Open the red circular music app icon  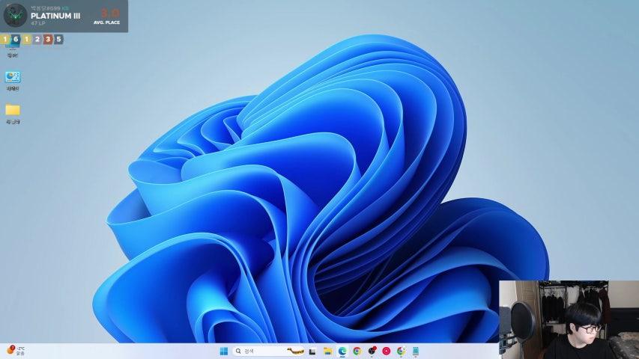pyautogui.click(x=387, y=351)
